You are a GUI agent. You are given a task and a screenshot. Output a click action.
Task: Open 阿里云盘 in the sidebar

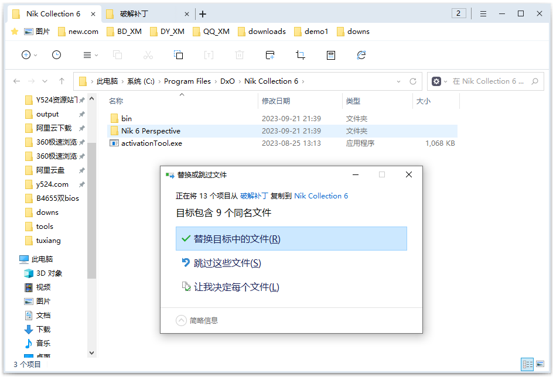[50, 170]
